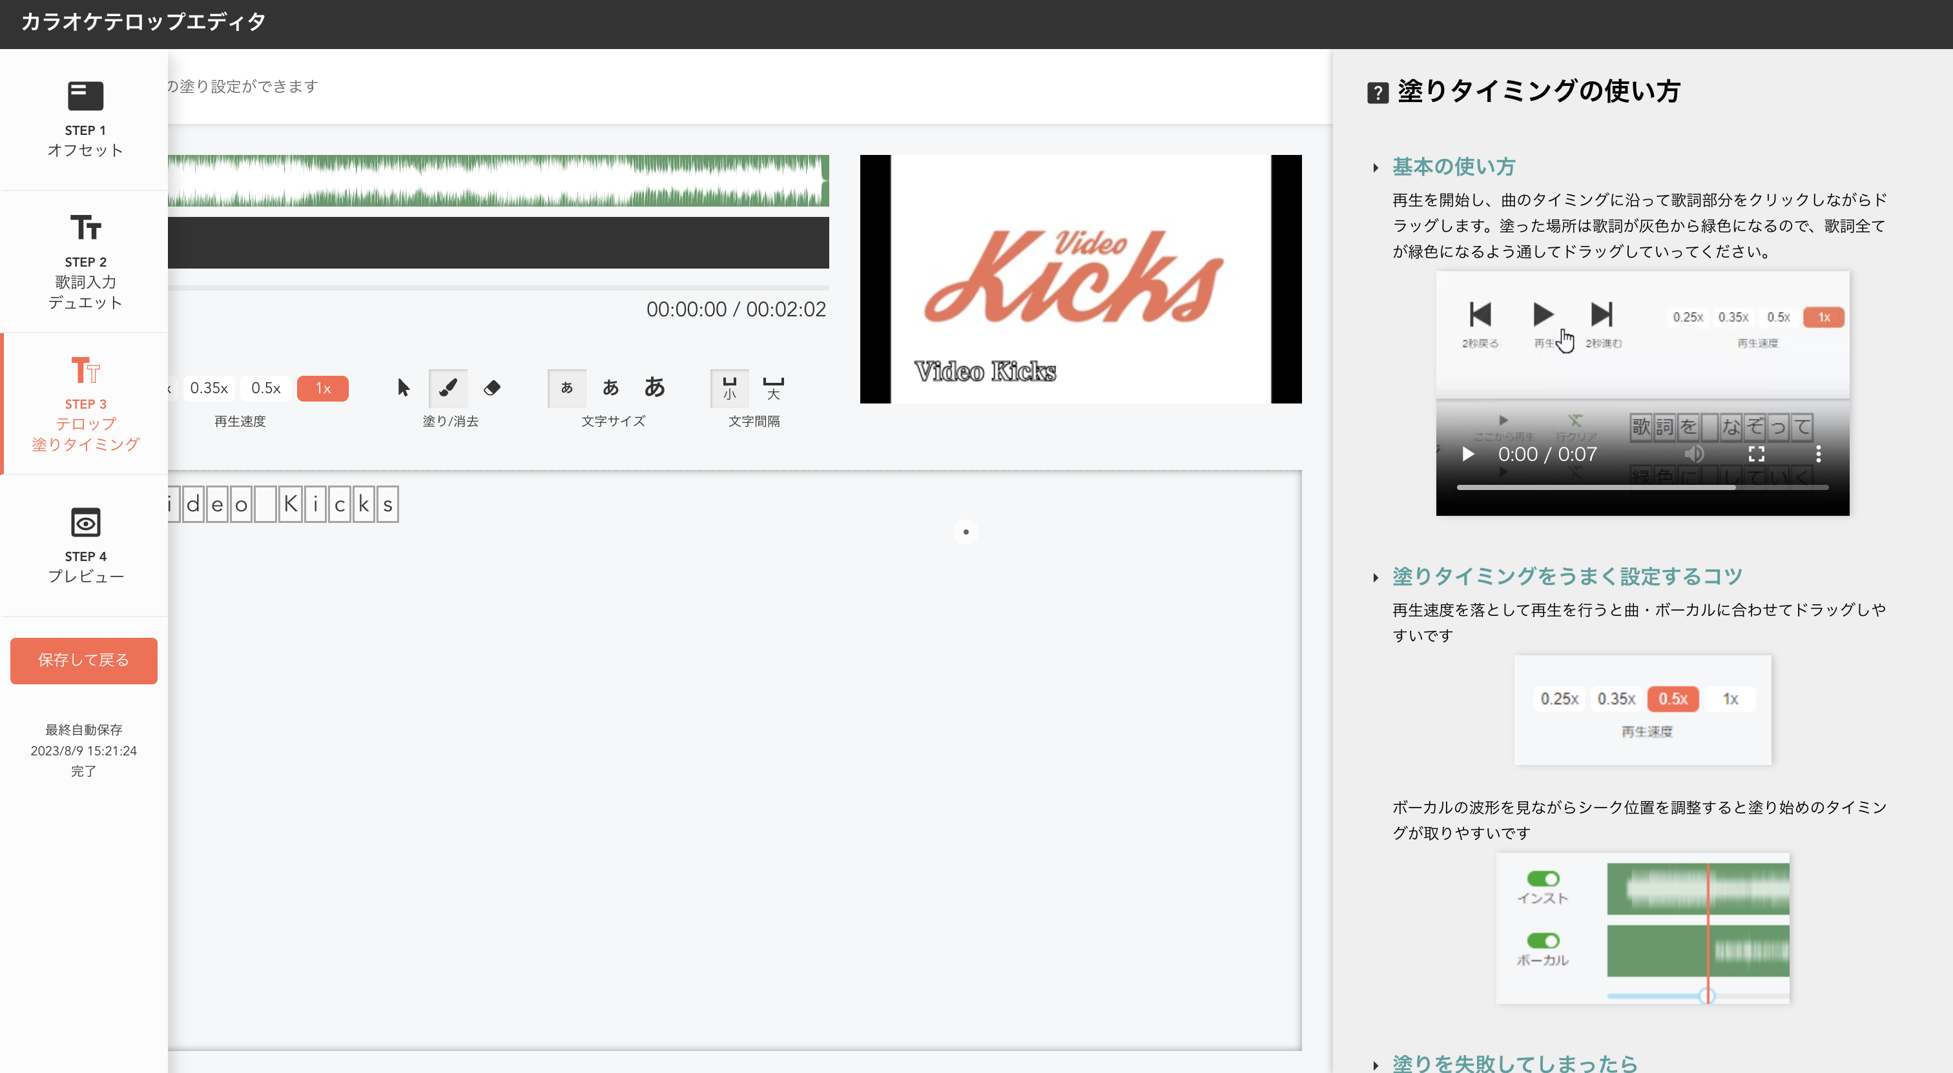Mute the tutorial video volume

1695,454
